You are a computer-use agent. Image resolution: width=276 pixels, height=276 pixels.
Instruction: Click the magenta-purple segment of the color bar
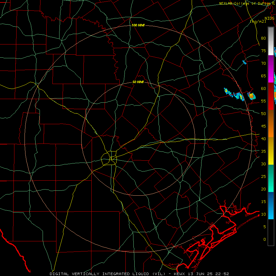point(271,69)
